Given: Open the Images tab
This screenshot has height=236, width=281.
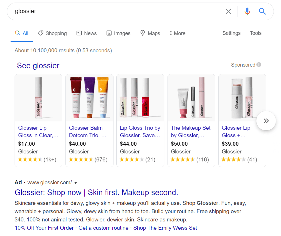Looking at the screenshot, I should pos(118,33).
